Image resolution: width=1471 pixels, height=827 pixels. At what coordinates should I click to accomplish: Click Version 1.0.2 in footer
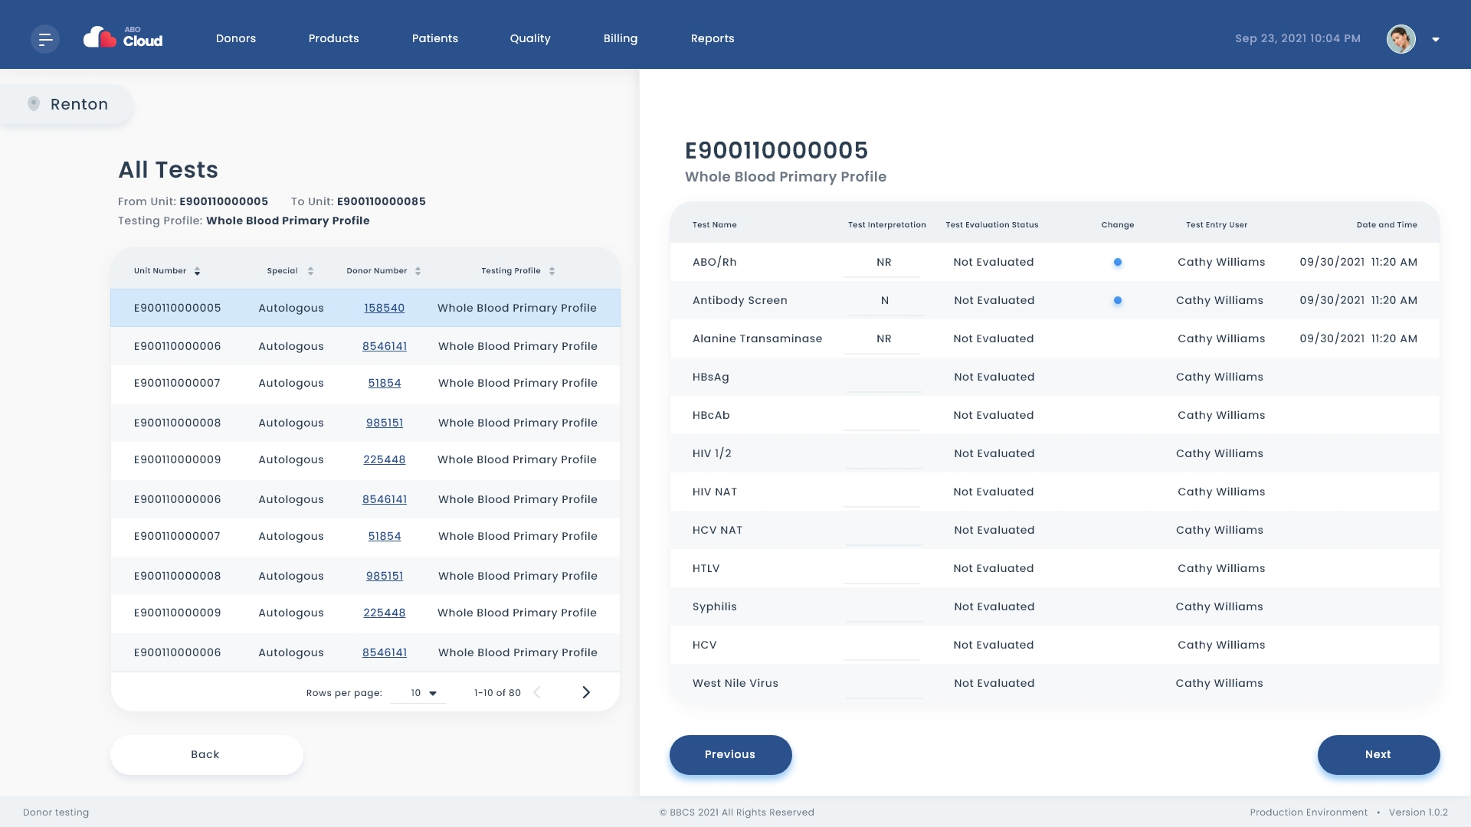[1418, 812]
